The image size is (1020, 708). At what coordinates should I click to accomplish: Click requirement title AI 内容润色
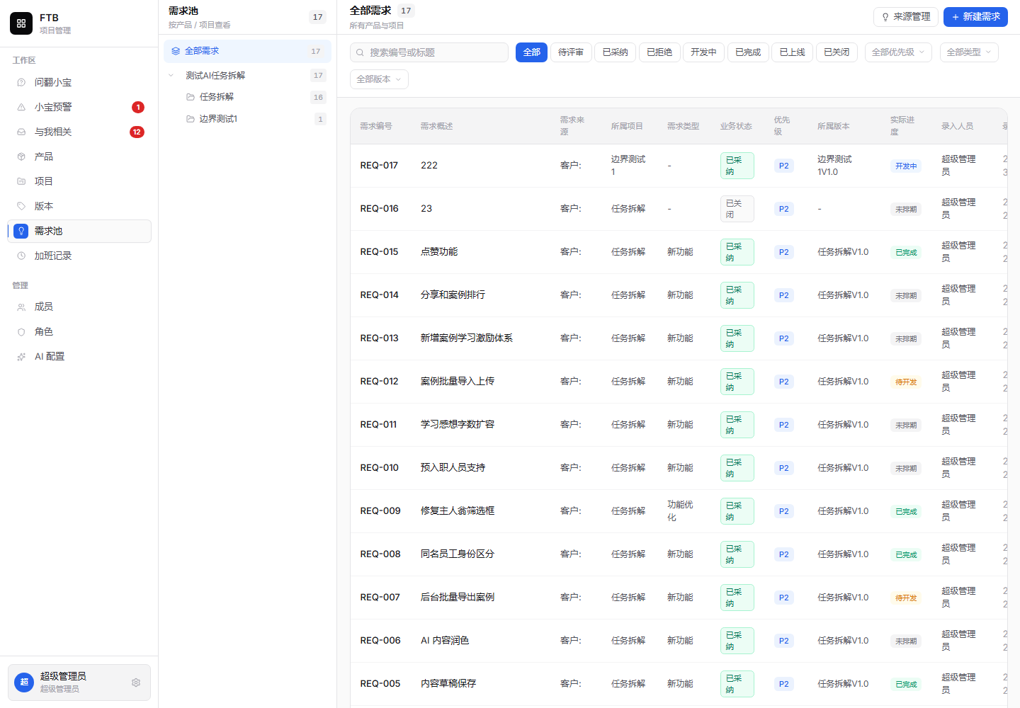coord(445,641)
